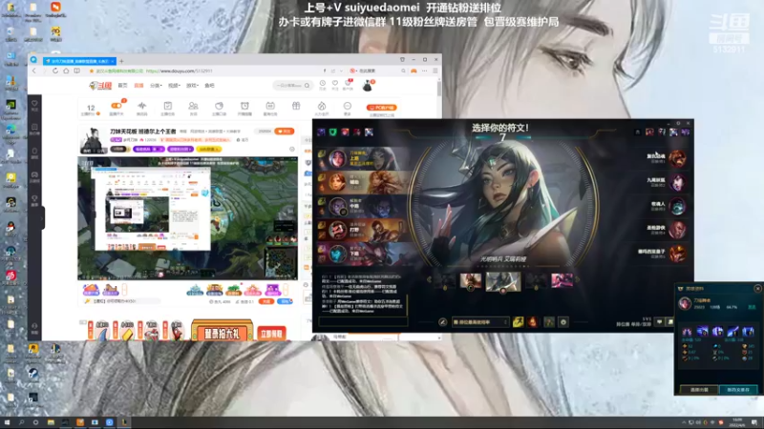Viewport: 764px width, 429px height.
Task: Click the chat bubble button in champion select
Action: click(x=659, y=322)
